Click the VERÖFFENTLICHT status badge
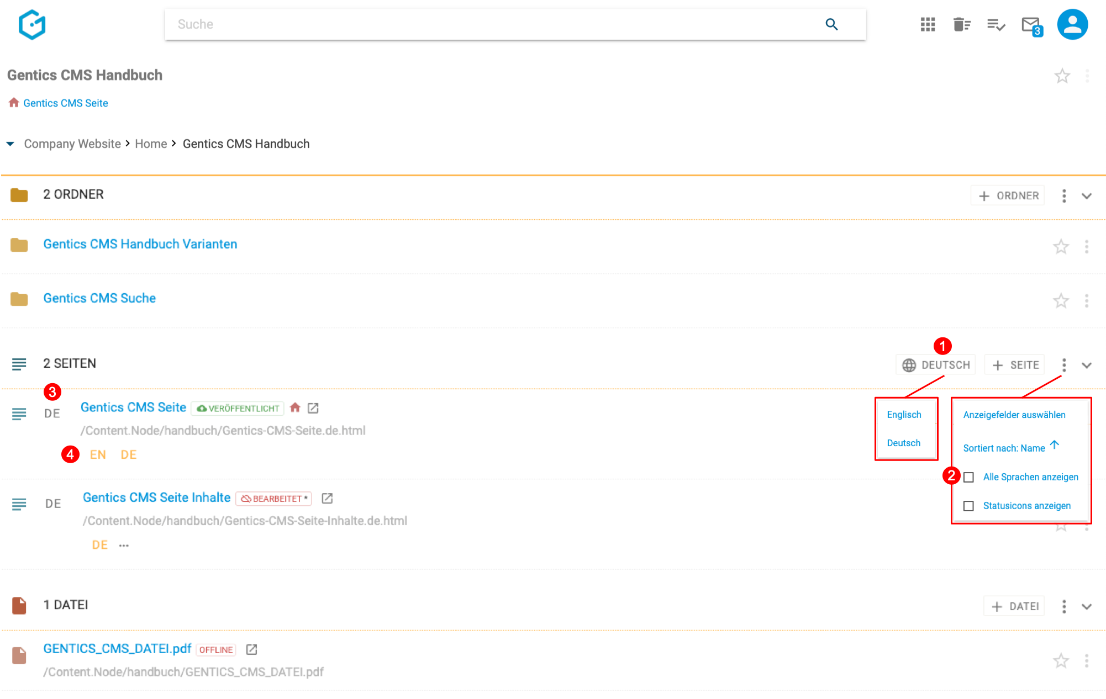The height and width of the screenshot is (699, 1106). pyautogui.click(x=238, y=408)
